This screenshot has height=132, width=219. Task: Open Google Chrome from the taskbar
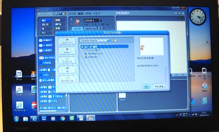click(x=63, y=118)
